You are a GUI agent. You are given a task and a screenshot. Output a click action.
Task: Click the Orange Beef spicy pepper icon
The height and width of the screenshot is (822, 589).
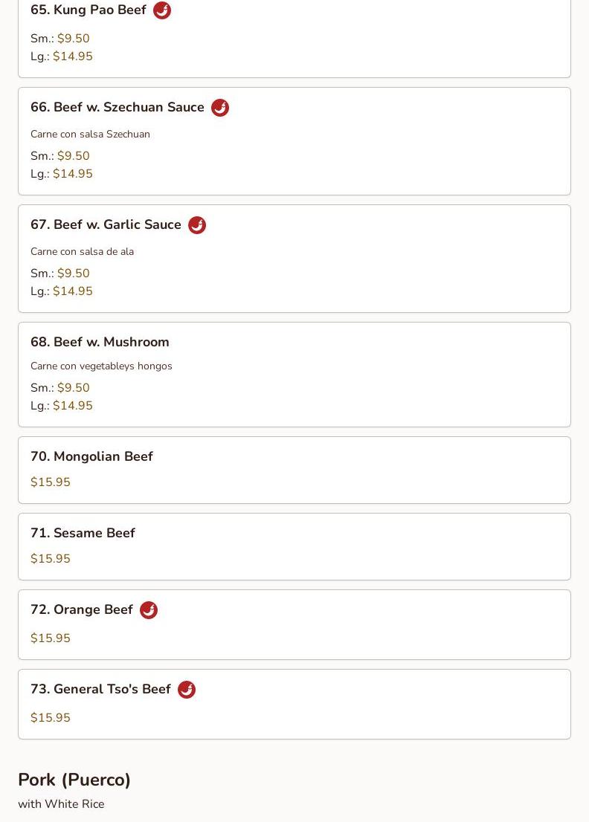coord(148,610)
